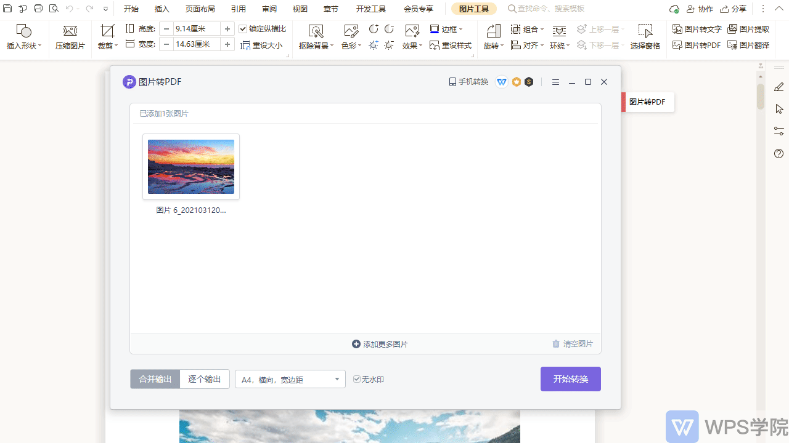Screen dimensions: 789x443
Task: Click the Share (分享) button
Action: pos(734,9)
